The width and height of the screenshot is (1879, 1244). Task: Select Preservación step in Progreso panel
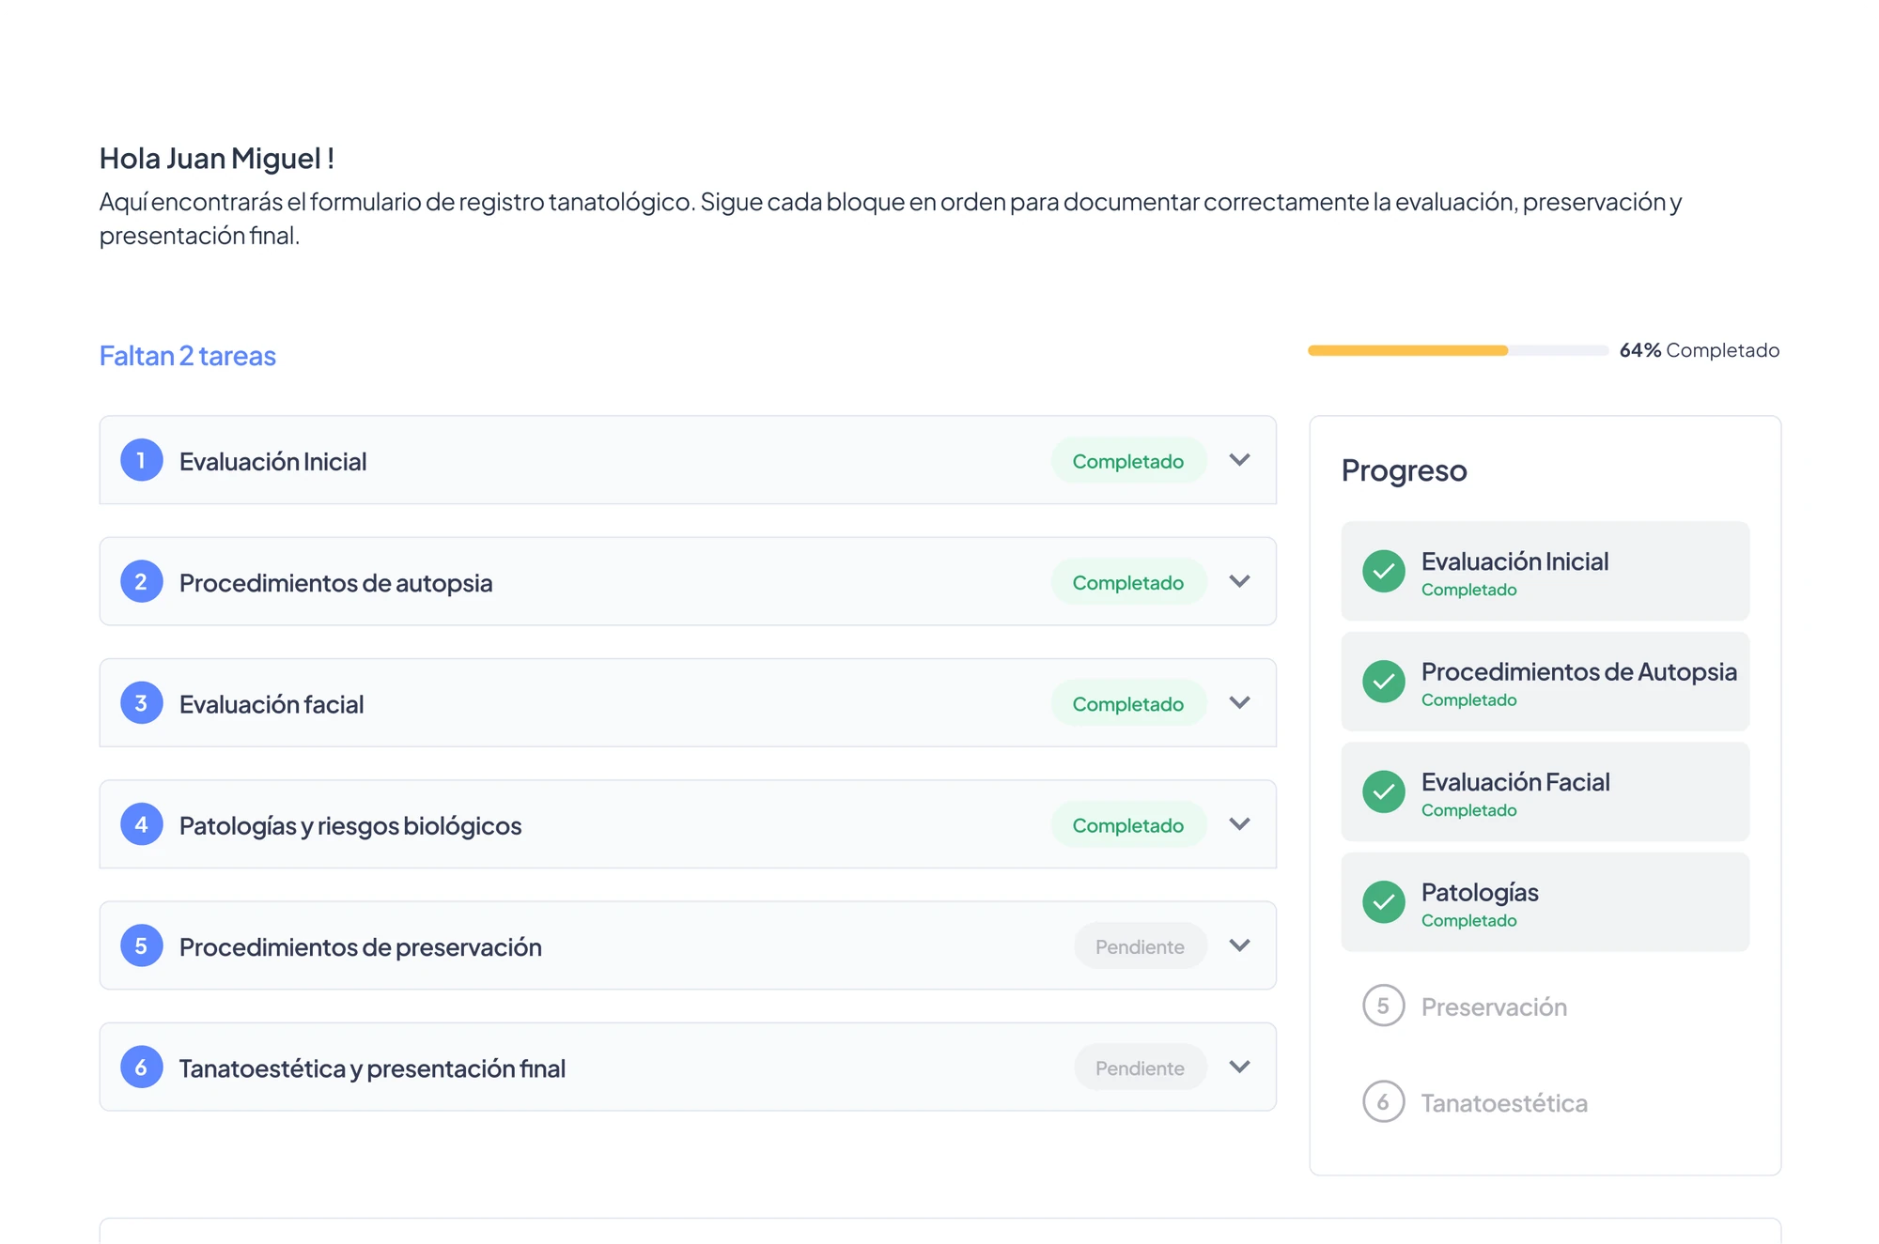[x=1494, y=1006]
